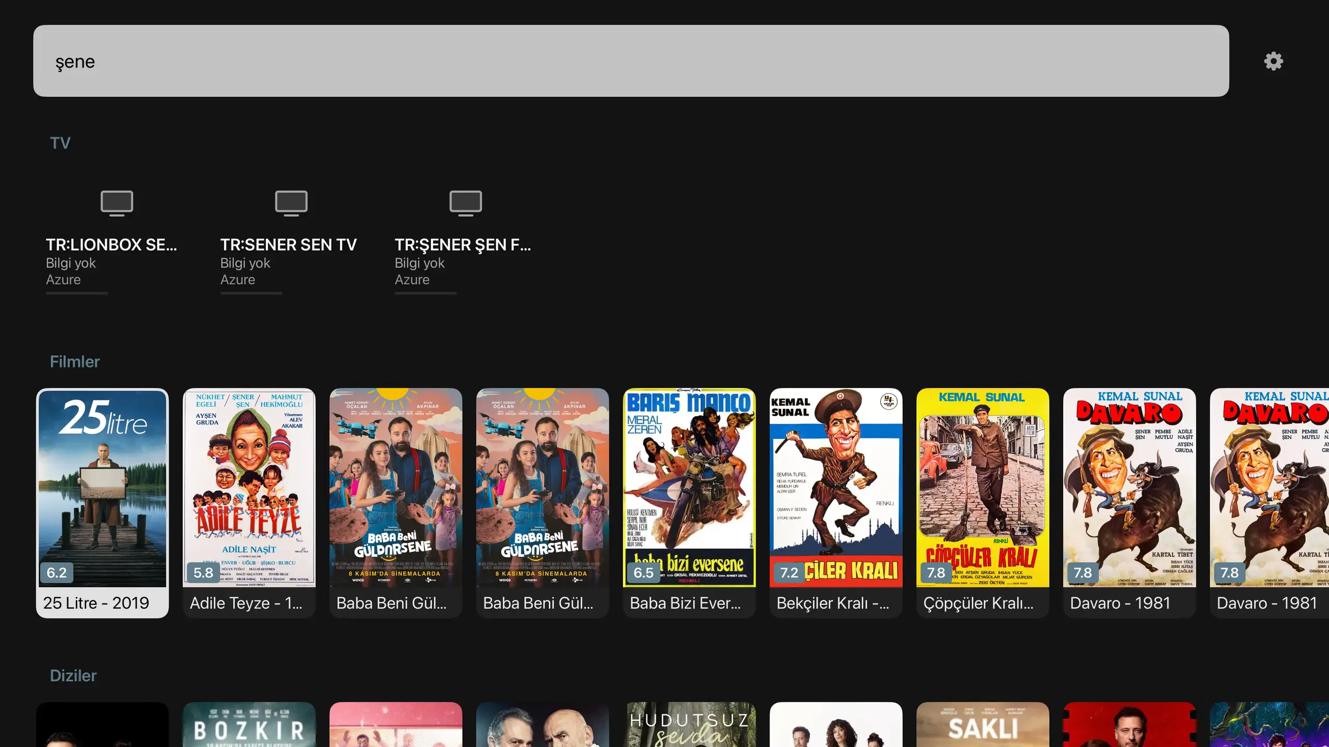
Task: Open the first Baba Beni Güldürsene poster
Action: [396, 488]
